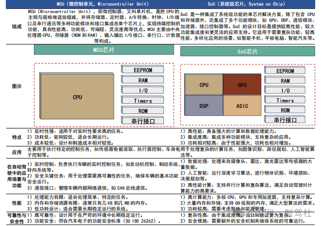
Task: Click the CPU block in SoC diagram
Action: [204, 84]
